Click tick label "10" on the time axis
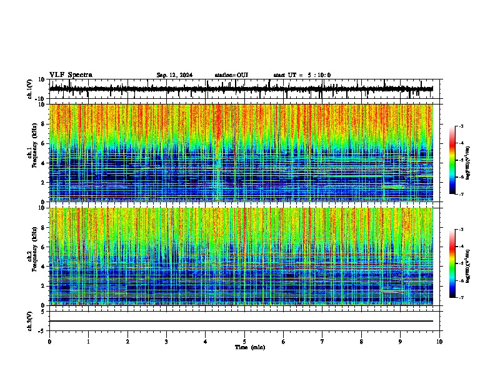Screen dimensions: 495x383 pos(439,342)
